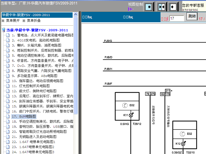Click 菜单折叠 to collapse the menu
This screenshot has height=154, width=206.
coord(34,21)
